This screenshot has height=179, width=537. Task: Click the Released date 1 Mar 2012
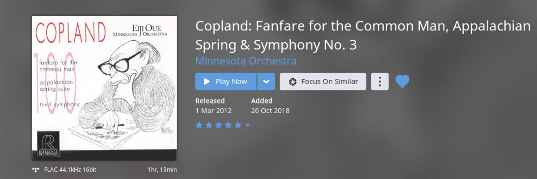click(x=213, y=111)
